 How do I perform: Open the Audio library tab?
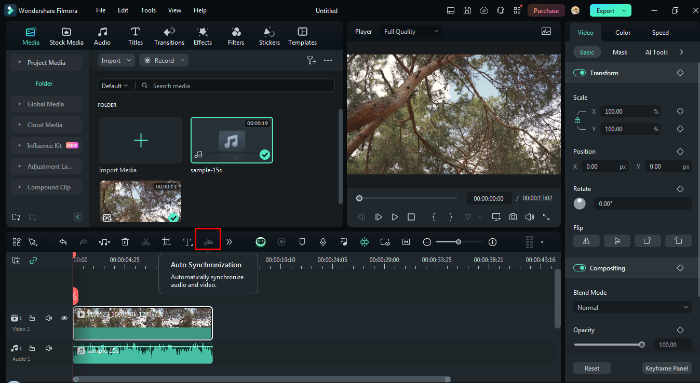pyautogui.click(x=102, y=36)
